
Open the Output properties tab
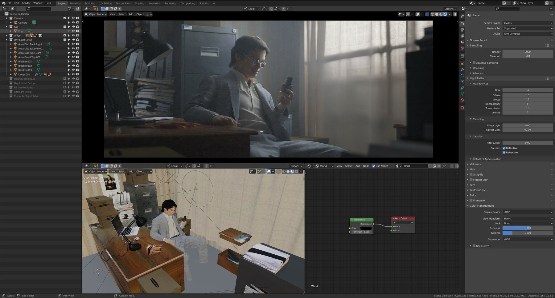click(x=462, y=30)
